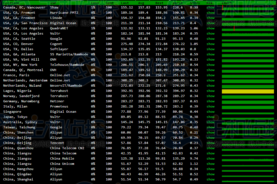
Task: Open show link for Germany Nuremberg Hetzner
Action: [x=210, y=101]
